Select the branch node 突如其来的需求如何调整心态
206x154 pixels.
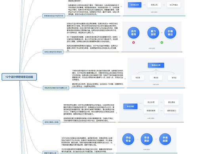(x=56, y=88)
